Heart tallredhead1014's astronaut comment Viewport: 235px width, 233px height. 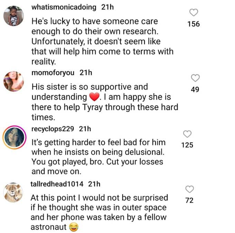tap(189, 189)
